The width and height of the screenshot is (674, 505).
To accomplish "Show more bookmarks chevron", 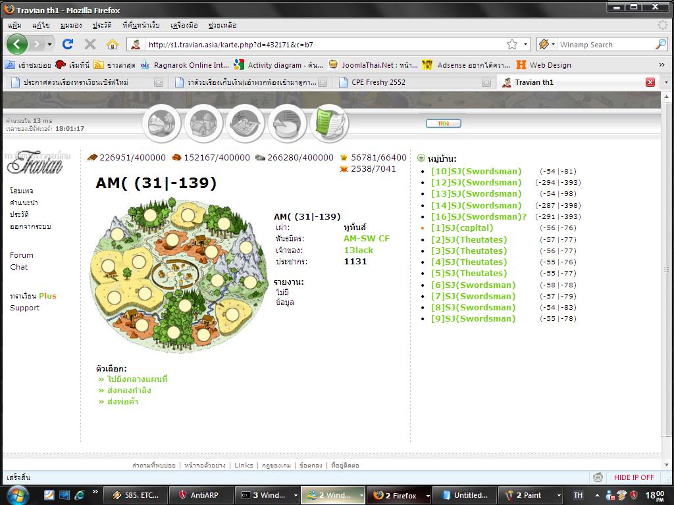I will [x=661, y=65].
